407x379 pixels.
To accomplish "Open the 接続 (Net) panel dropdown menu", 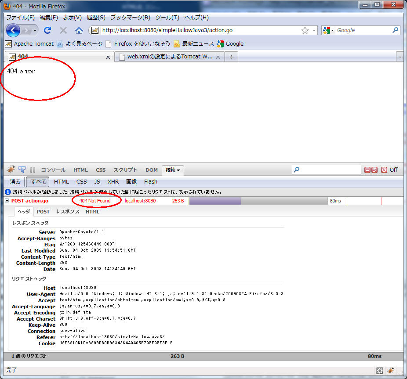I will point(173,170).
